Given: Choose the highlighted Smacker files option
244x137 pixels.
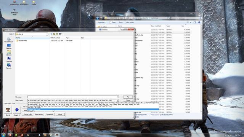Looking at the screenshot, I should click(93, 109).
